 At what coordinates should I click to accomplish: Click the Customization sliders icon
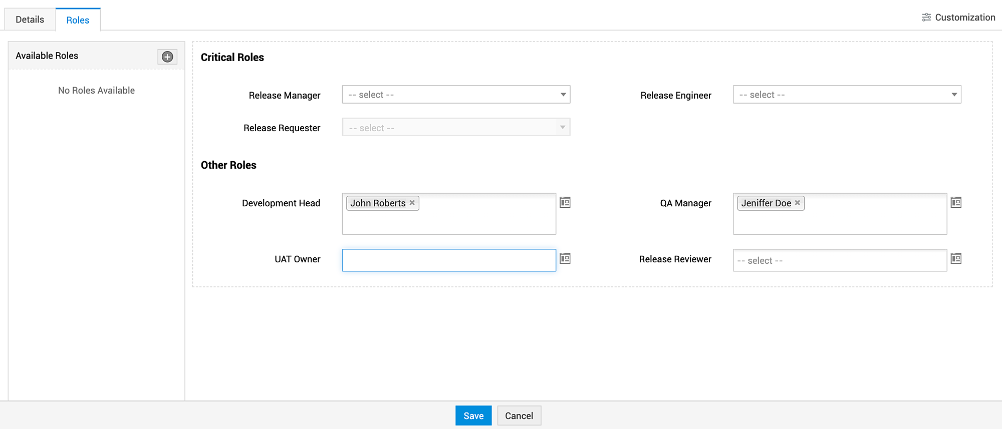pyautogui.click(x=926, y=18)
